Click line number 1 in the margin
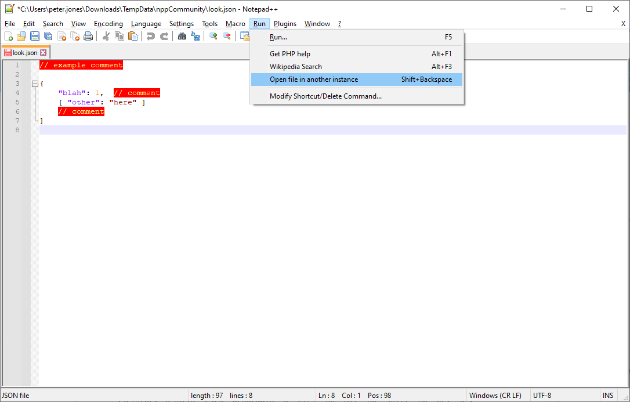The height and width of the screenshot is (402, 630). point(17,65)
